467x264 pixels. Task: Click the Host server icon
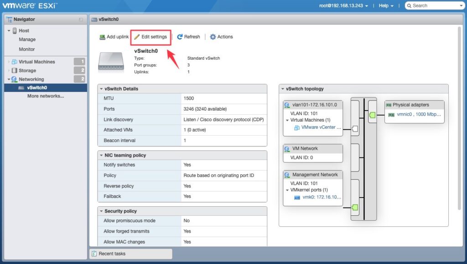15,30
